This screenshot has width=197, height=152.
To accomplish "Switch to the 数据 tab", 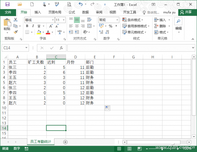I will click(85, 12).
